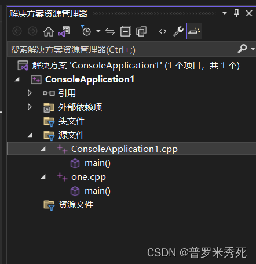
Task: Select the solution 'ConsoleApplication1' root node
Action: 136,66
